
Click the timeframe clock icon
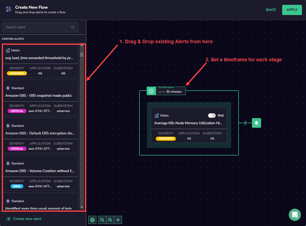pyautogui.click(x=151, y=91)
